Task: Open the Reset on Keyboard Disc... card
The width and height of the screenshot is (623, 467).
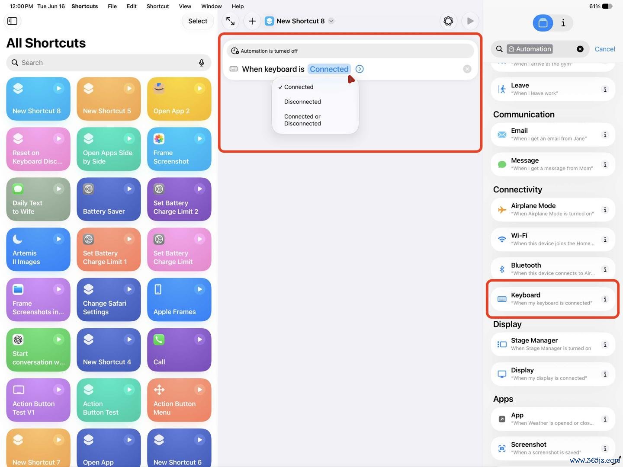Action: click(38, 149)
